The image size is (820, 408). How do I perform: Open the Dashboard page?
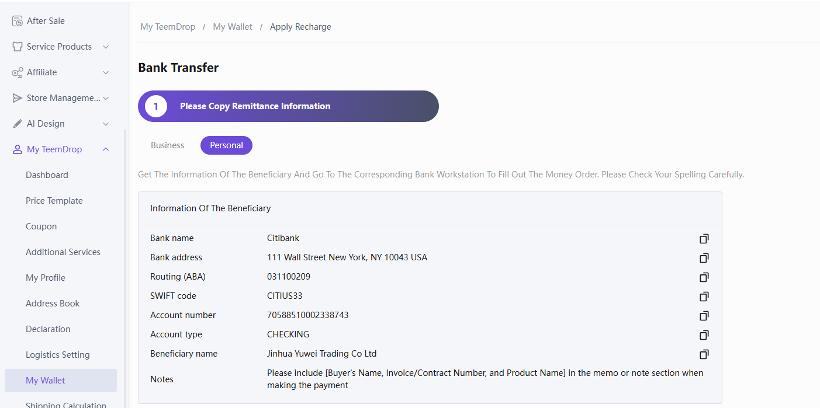coord(47,175)
